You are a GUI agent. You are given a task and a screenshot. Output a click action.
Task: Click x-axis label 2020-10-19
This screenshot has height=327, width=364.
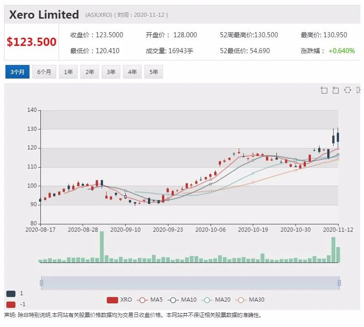click(x=253, y=230)
